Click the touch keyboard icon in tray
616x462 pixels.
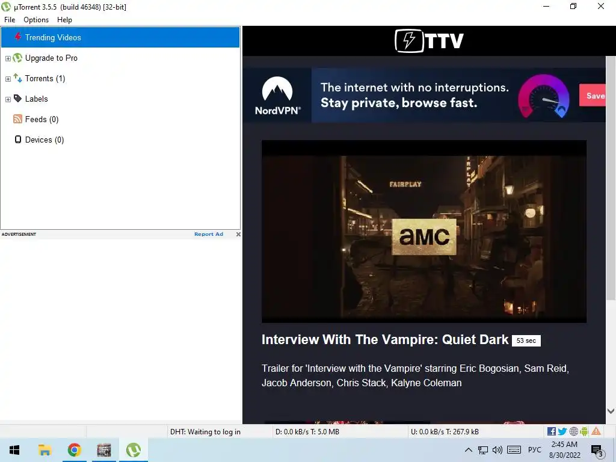tap(514, 450)
